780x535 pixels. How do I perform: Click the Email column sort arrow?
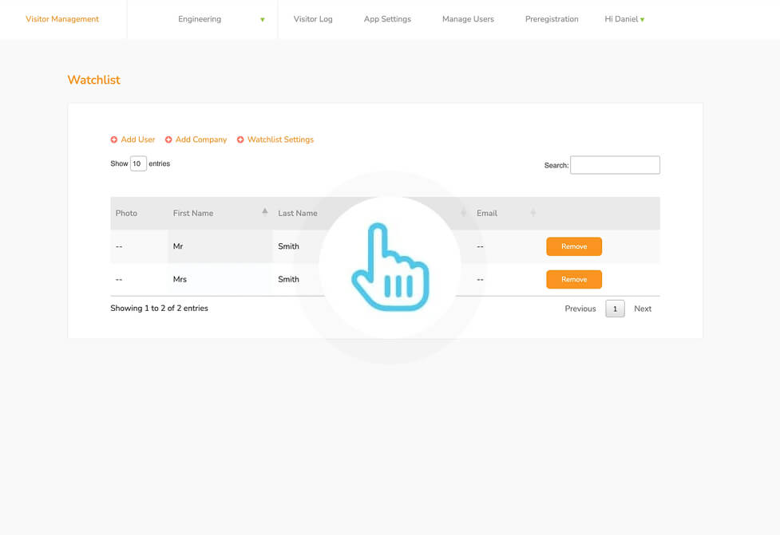pyautogui.click(x=533, y=213)
